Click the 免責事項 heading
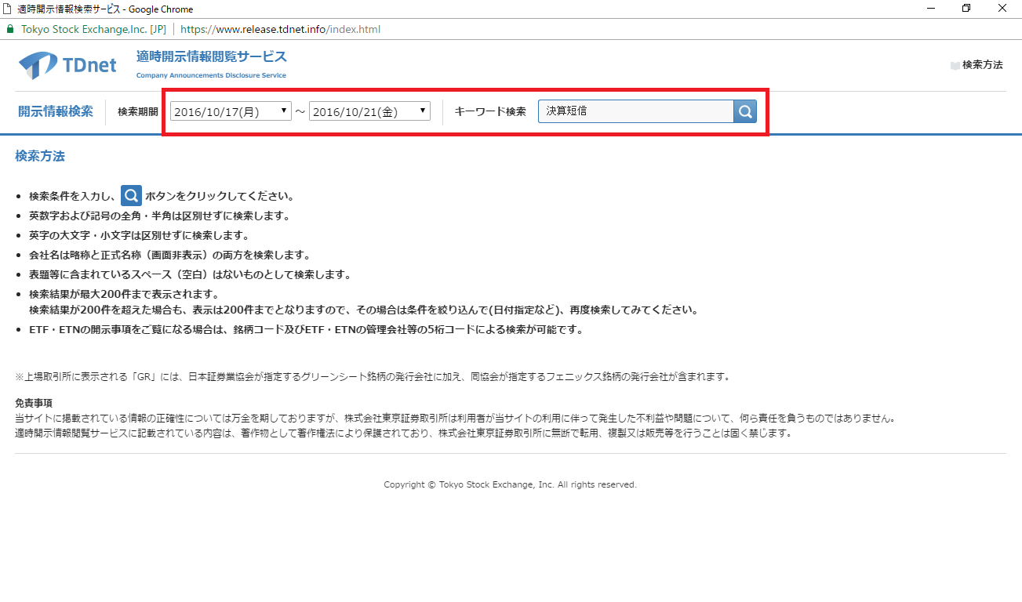1022x602 pixels. tap(34, 403)
